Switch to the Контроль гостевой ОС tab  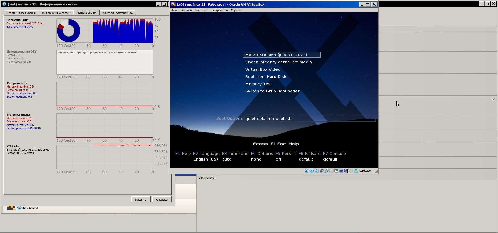coord(117,13)
